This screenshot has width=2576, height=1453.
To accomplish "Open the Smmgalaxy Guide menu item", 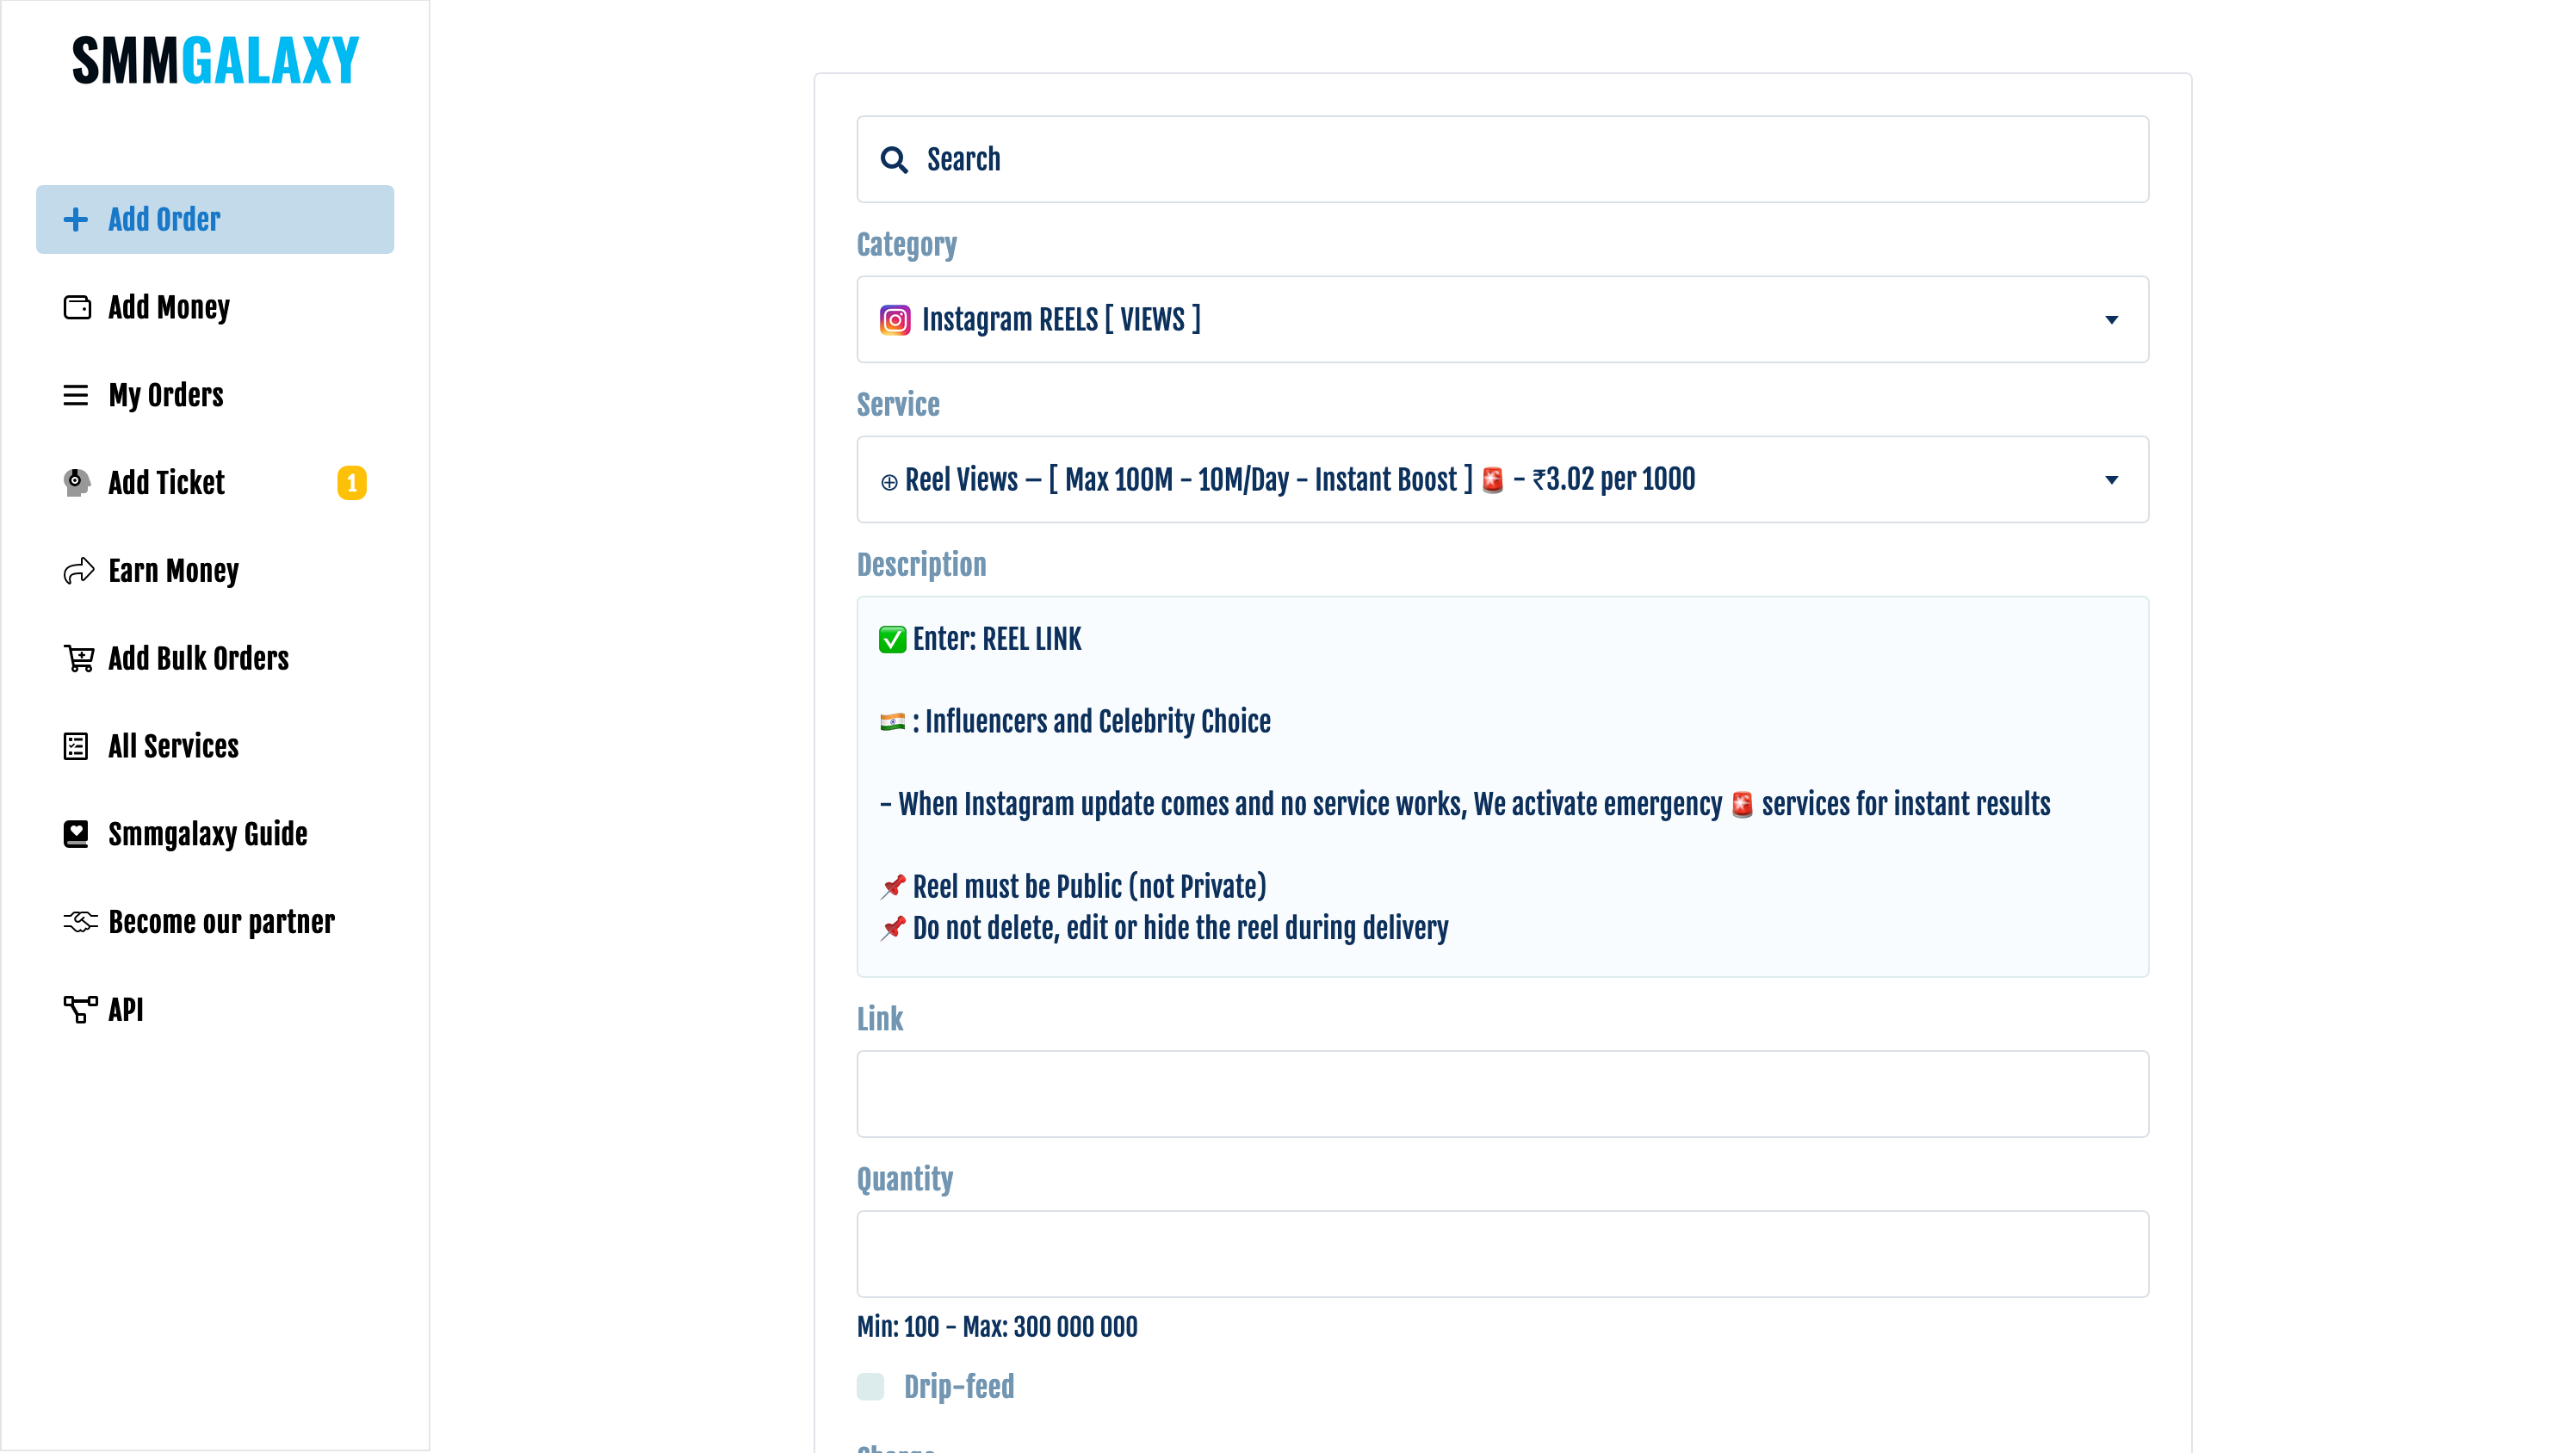I will click(207, 834).
